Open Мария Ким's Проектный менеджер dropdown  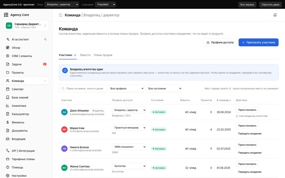pos(129,128)
